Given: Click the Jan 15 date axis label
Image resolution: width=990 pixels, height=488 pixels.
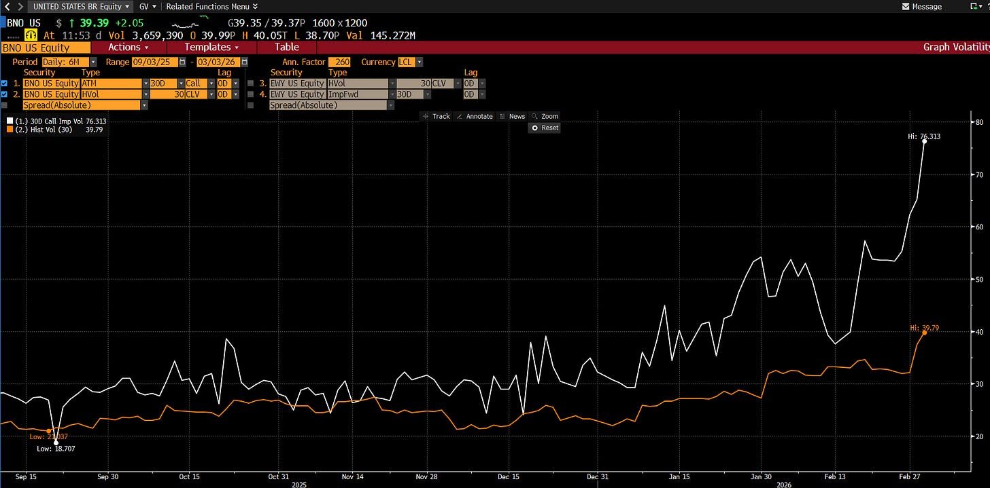Looking at the screenshot, I should [680, 476].
